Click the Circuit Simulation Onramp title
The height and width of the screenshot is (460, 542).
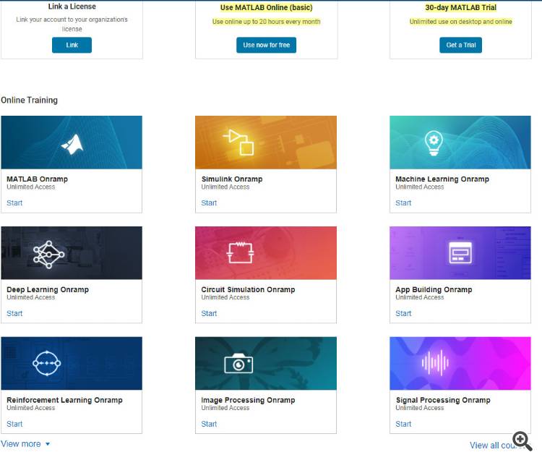248,289
